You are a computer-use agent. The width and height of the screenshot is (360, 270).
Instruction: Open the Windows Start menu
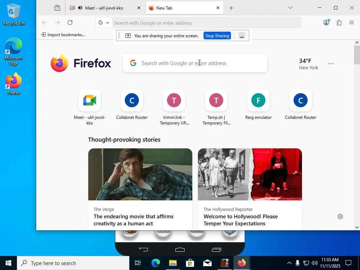coord(8,263)
